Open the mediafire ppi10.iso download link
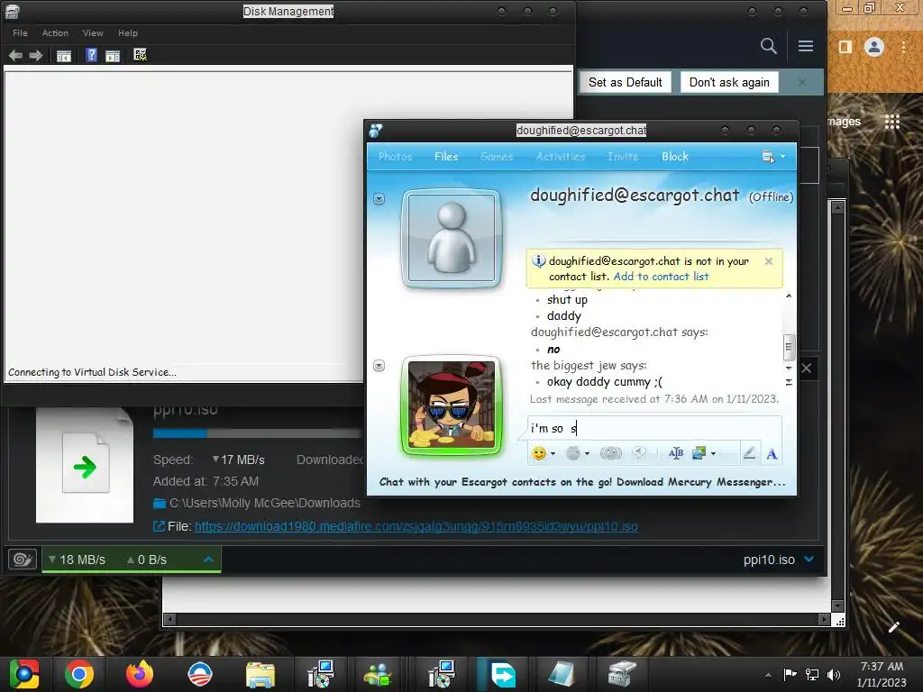923x692 pixels. tap(416, 526)
